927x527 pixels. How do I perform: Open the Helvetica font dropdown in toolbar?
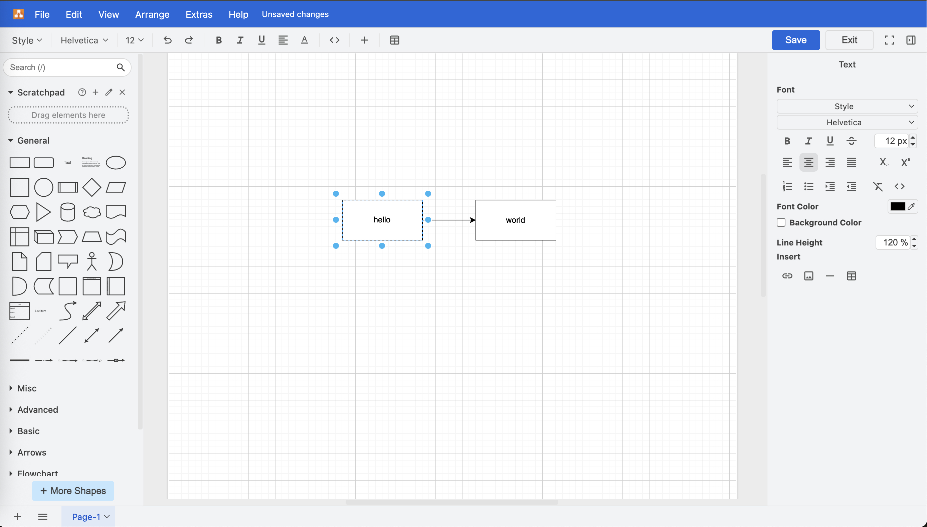pyautogui.click(x=84, y=40)
